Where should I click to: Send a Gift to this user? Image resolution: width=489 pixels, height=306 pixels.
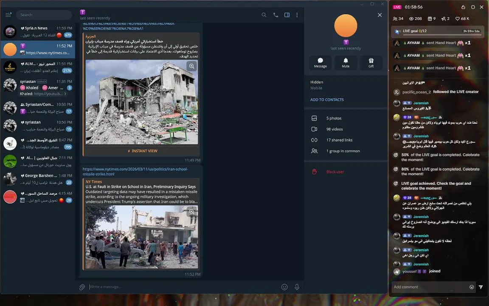[x=371, y=63]
